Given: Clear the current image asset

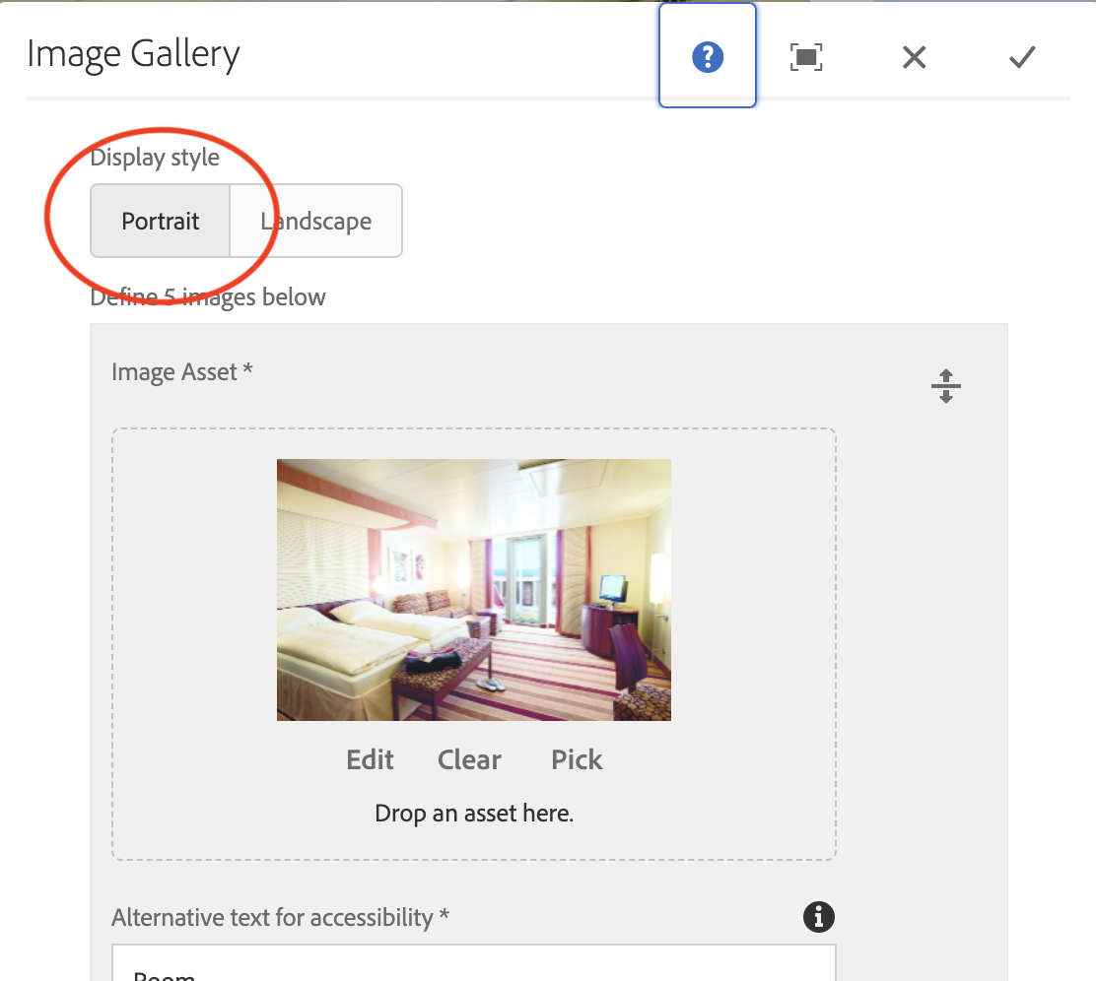Looking at the screenshot, I should [x=469, y=759].
